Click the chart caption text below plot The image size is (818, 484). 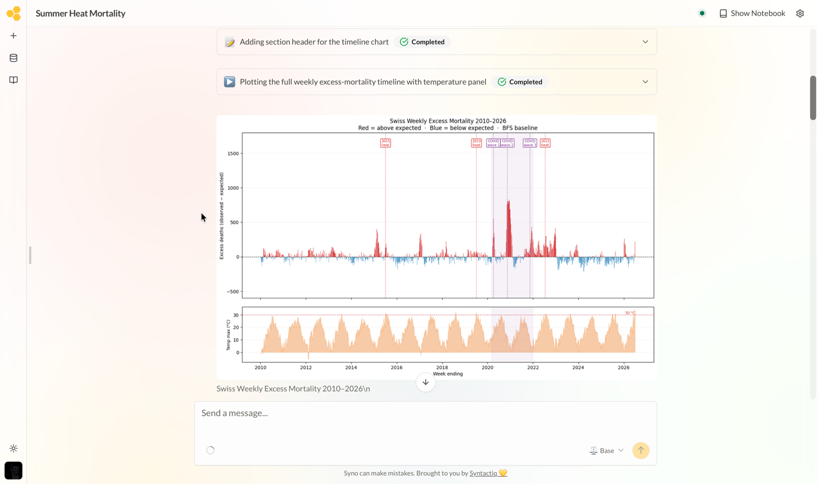[293, 388]
